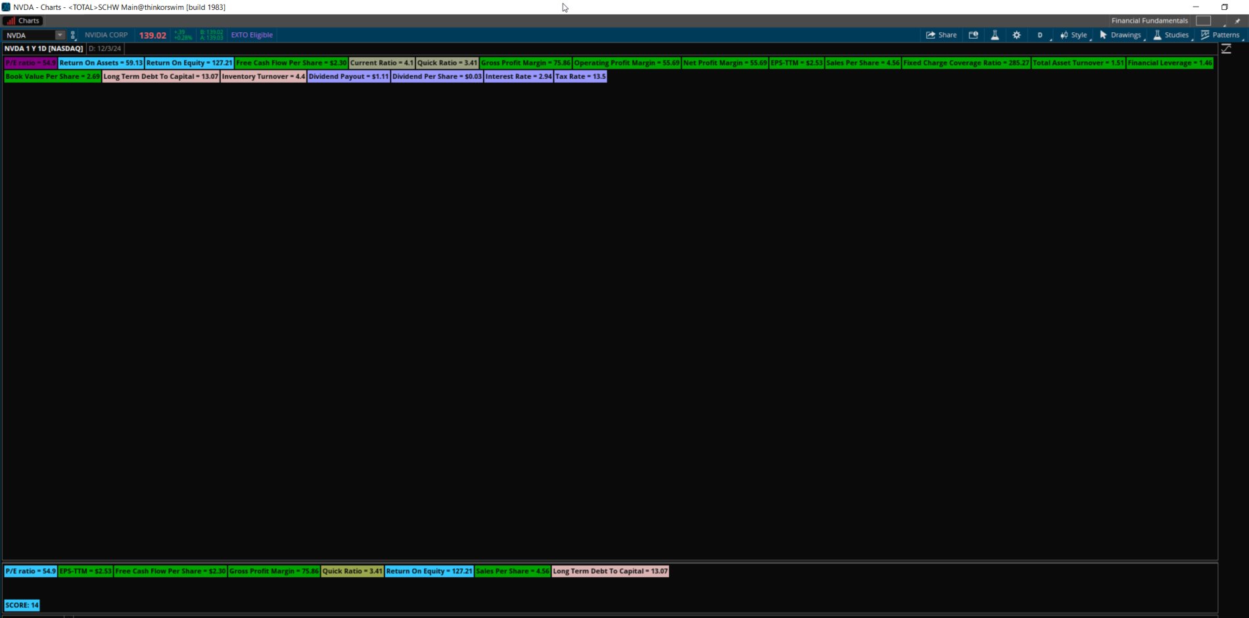Open the Patterns menu
Viewport: 1249px width, 618px height.
pyautogui.click(x=1220, y=35)
